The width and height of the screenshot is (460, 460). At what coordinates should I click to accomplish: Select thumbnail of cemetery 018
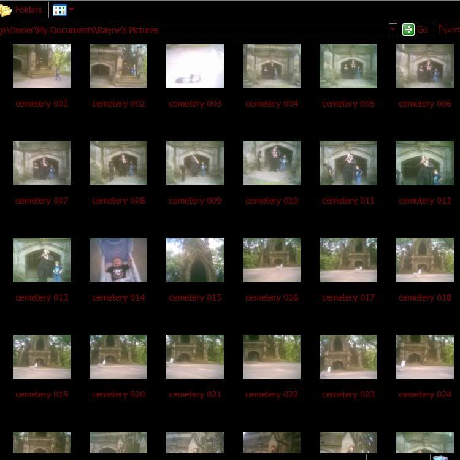425,260
